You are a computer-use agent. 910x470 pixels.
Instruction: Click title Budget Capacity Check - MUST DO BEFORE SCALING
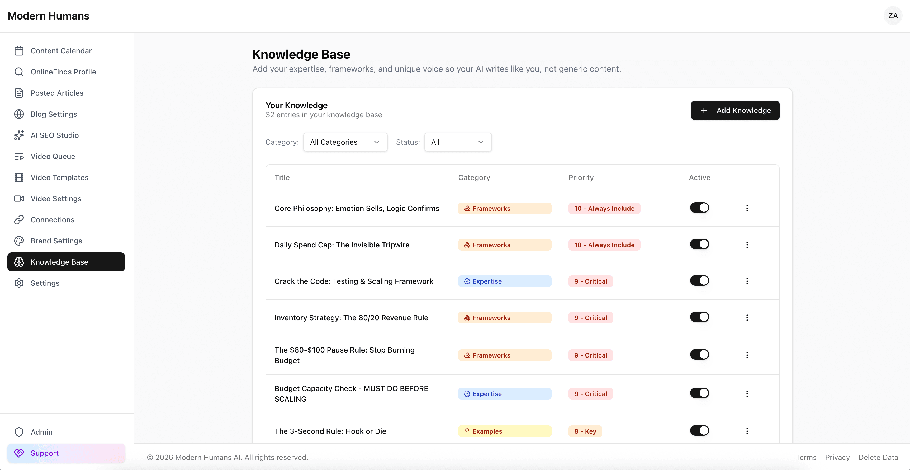point(351,394)
